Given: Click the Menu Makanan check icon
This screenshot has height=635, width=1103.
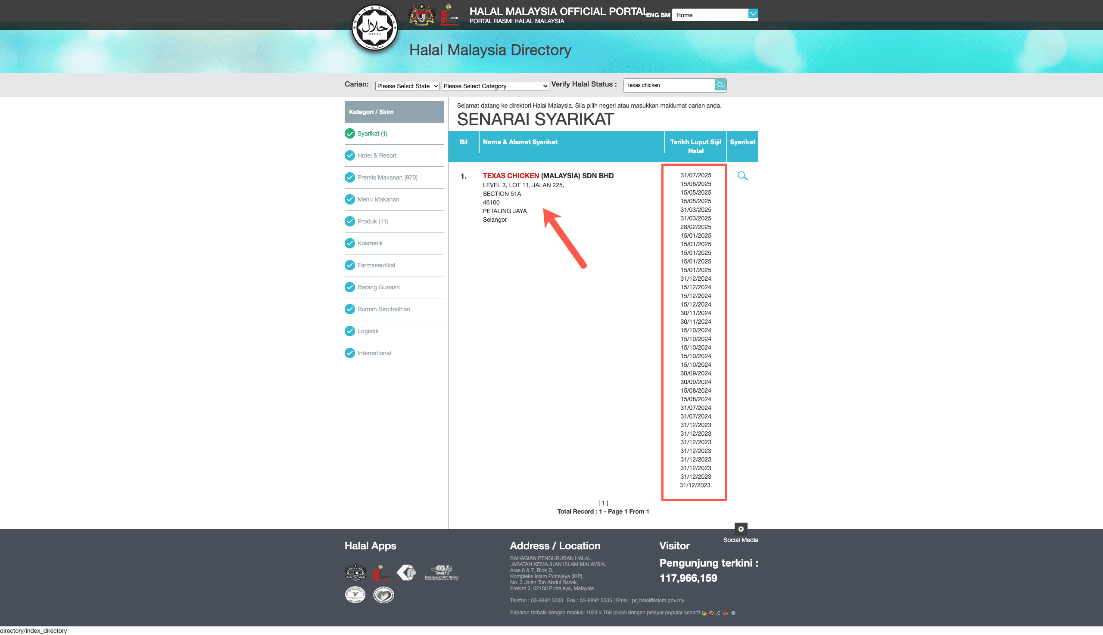Looking at the screenshot, I should pyautogui.click(x=349, y=199).
